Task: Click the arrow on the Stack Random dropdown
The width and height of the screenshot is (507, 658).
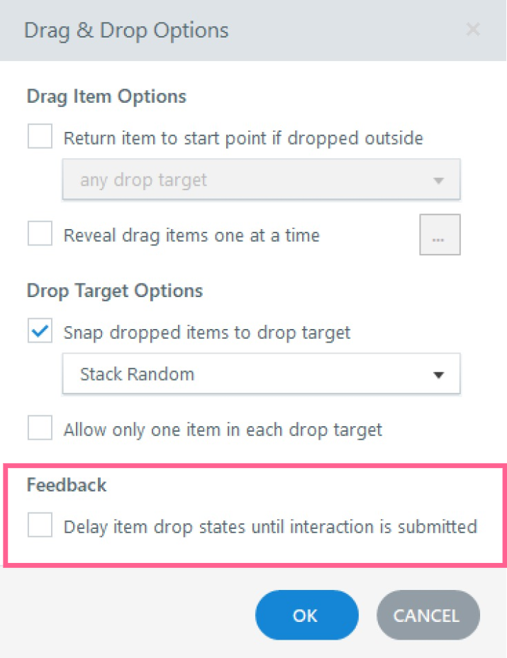Action: (x=438, y=374)
